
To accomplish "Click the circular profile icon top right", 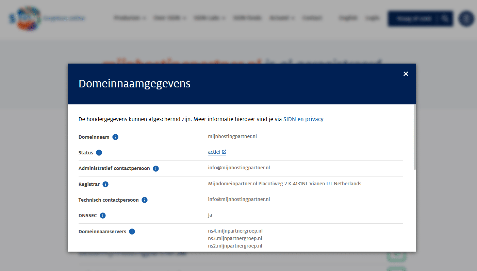I will 466,19.
